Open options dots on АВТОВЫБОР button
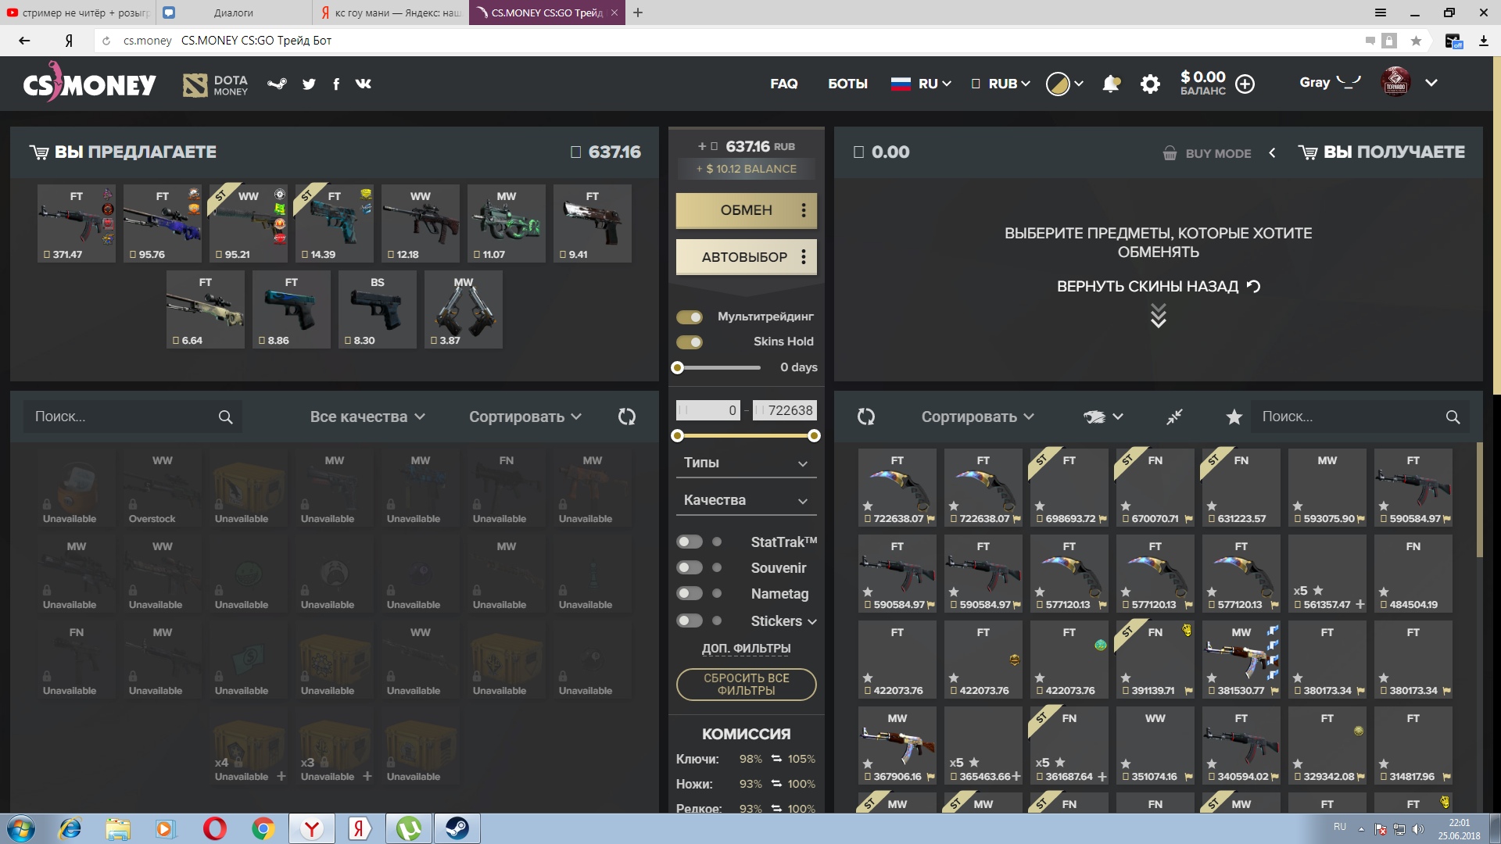Viewport: 1501px width, 844px height. click(x=804, y=257)
